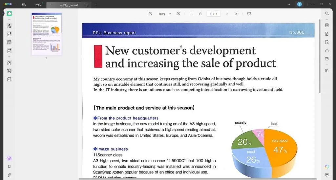336x180 pixels.
Task: Start slideshow presentation mode
Action: (249, 14)
